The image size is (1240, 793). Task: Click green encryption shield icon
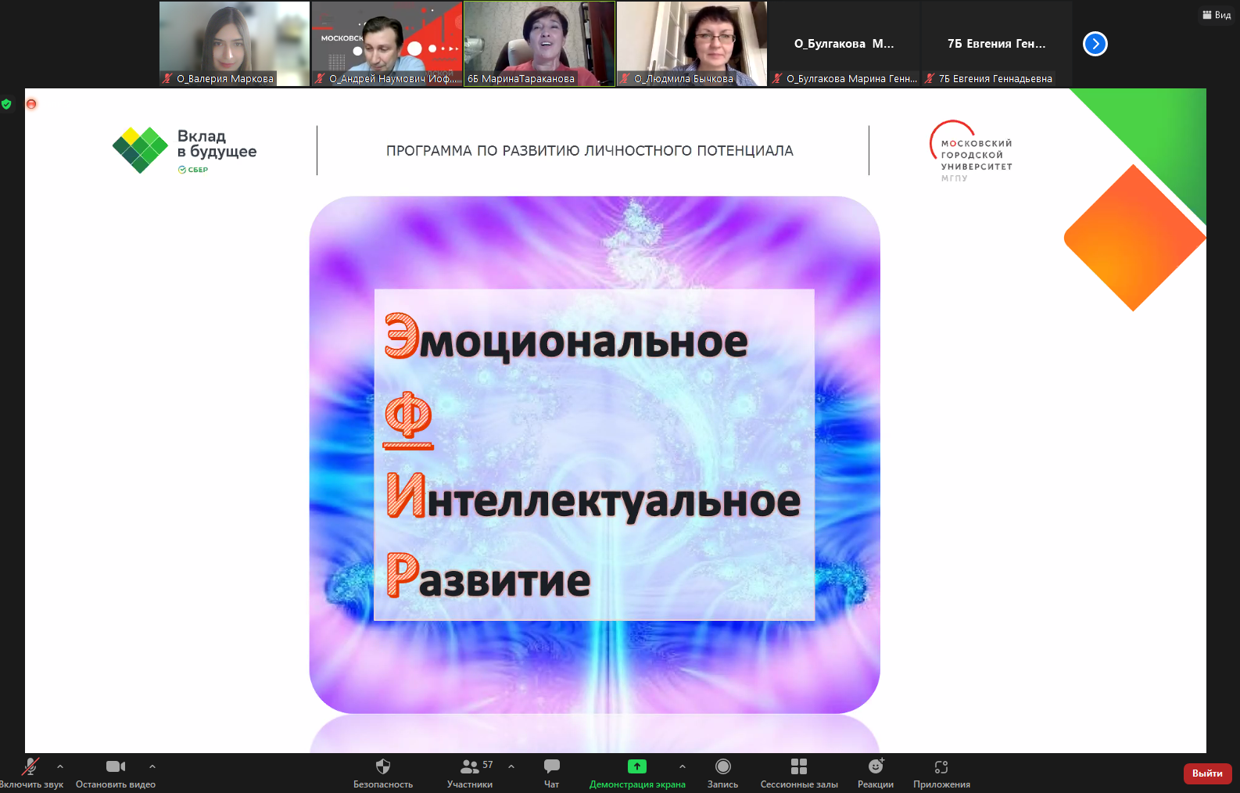(6, 103)
